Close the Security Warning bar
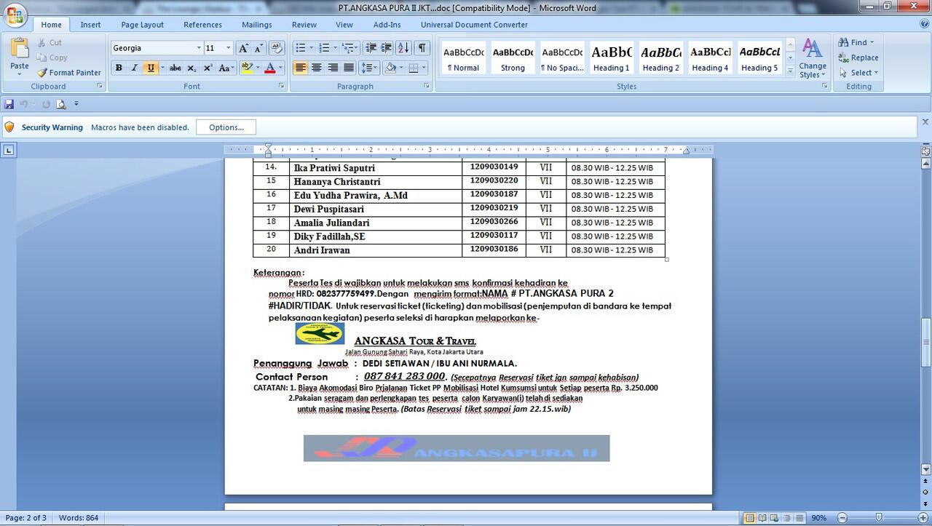The width and height of the screenshot is (932, 526). pos(925,122)
